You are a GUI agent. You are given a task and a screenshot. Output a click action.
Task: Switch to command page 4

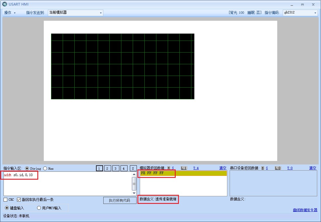tap(124, 168)
